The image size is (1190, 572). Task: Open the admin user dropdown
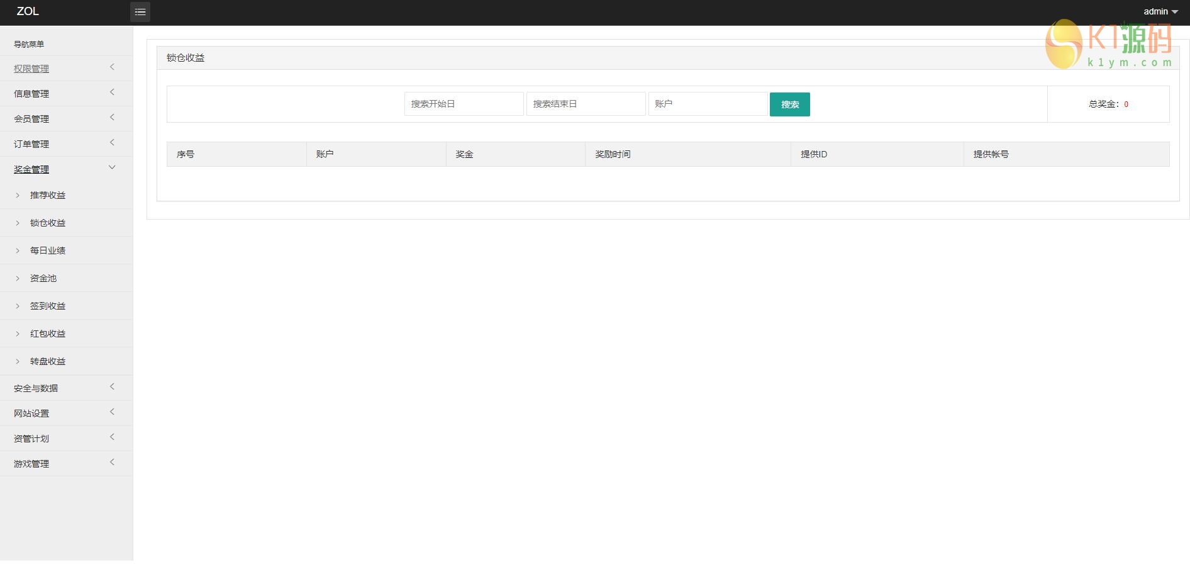tap(1160, 11)
